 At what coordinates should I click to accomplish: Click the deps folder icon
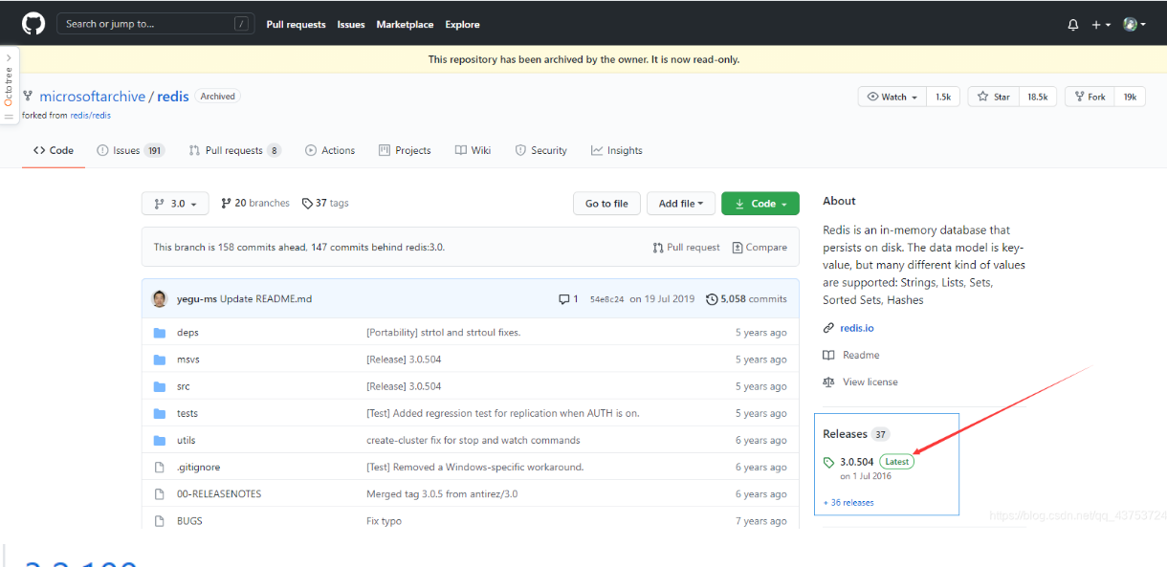(x=160, y=333)
